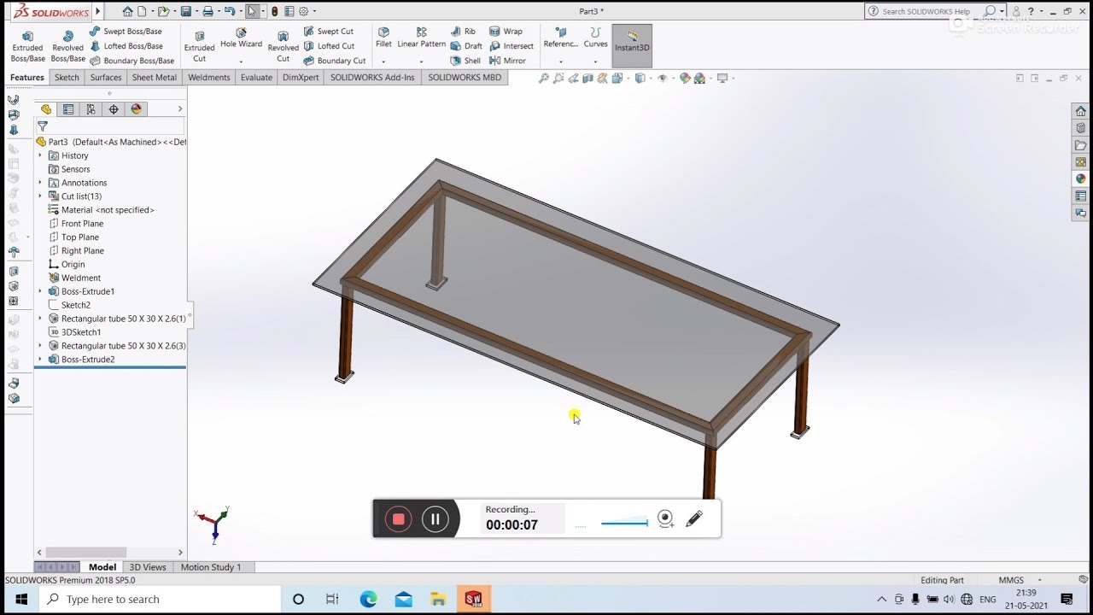Toggle the webcam in recorder bar
The image size is (1093, 615).
pyautogui.click(x=666, y=518)
